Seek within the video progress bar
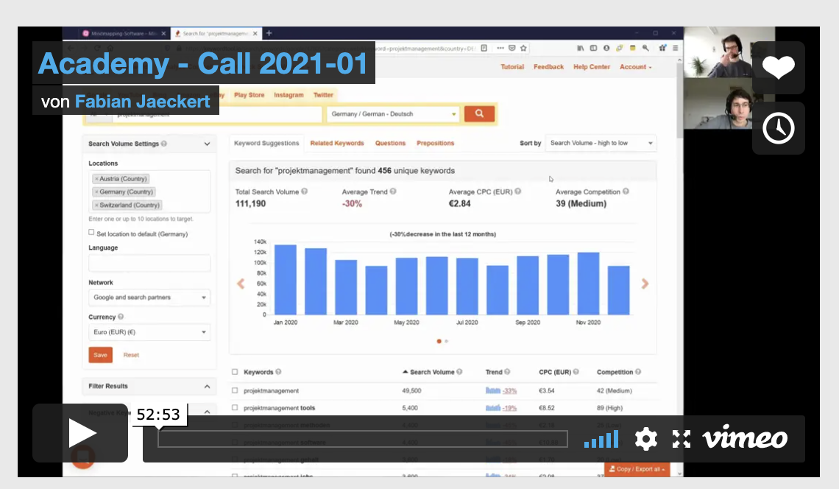 362,439
